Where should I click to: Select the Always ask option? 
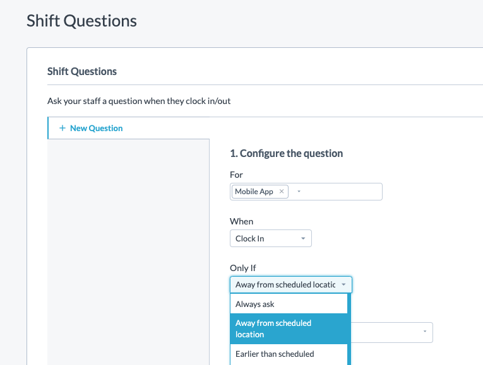[x=255, y=304]
